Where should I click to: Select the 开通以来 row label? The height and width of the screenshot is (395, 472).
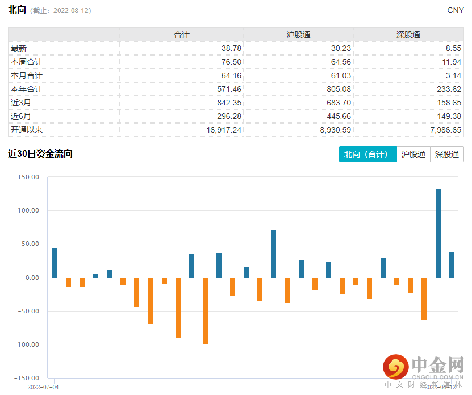pos(27,130)
